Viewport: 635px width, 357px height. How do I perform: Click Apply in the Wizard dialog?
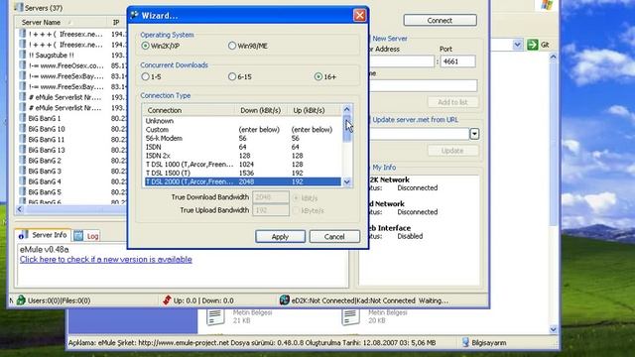[280, 237]
